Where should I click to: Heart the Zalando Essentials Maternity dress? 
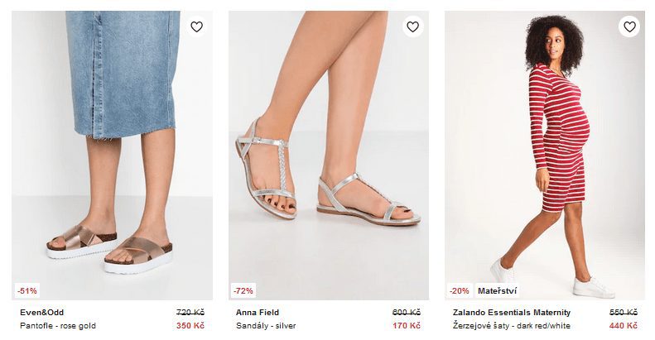tap(629, 27)
